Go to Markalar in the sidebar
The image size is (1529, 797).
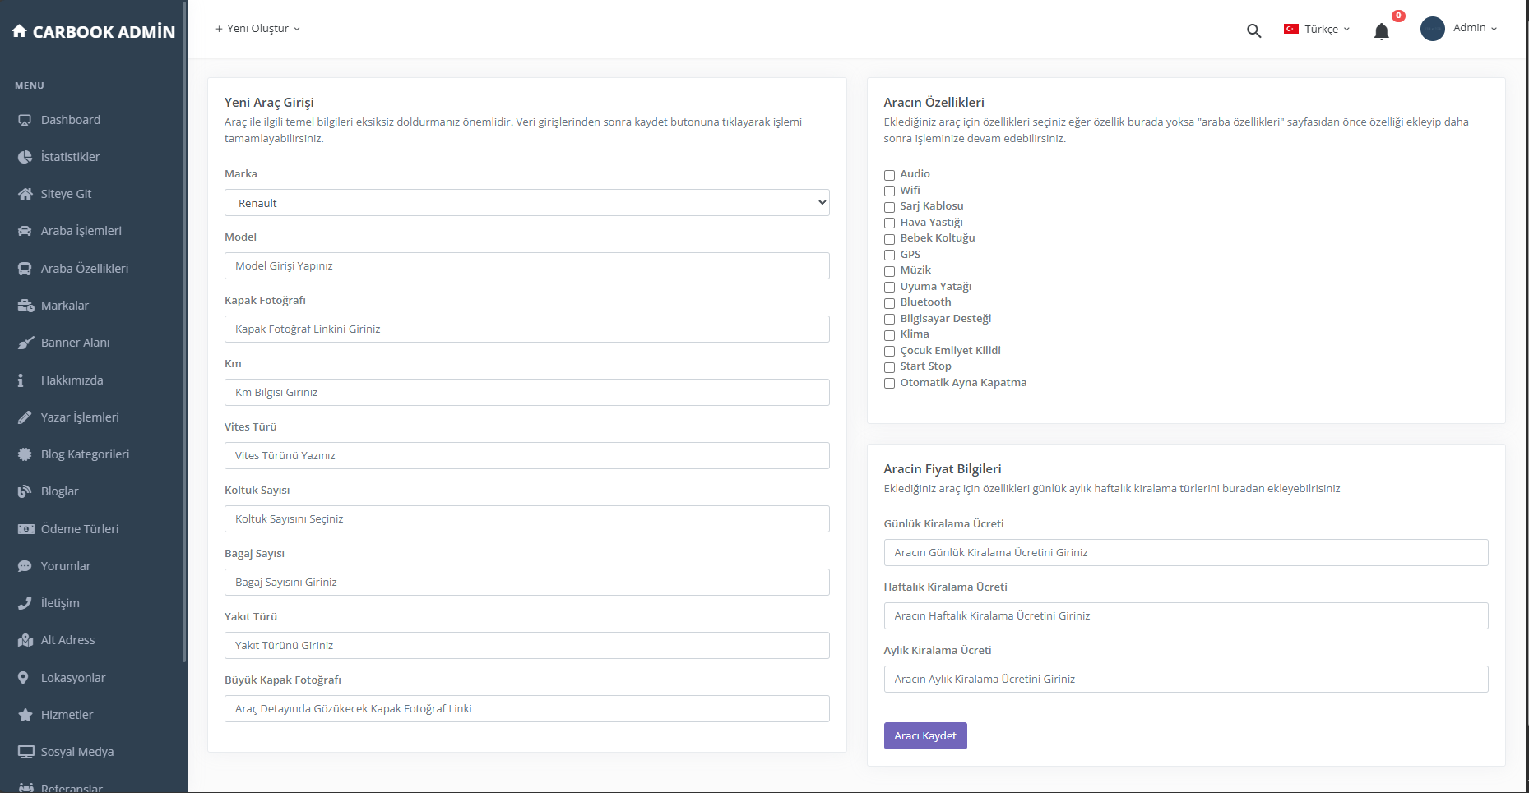click(65, 306)
